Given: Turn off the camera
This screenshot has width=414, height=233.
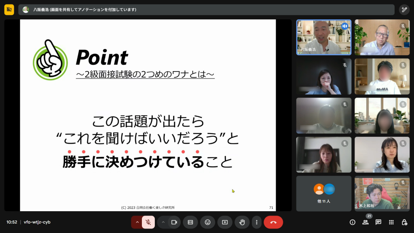Looking at the screenshot, I should point(174,222).
